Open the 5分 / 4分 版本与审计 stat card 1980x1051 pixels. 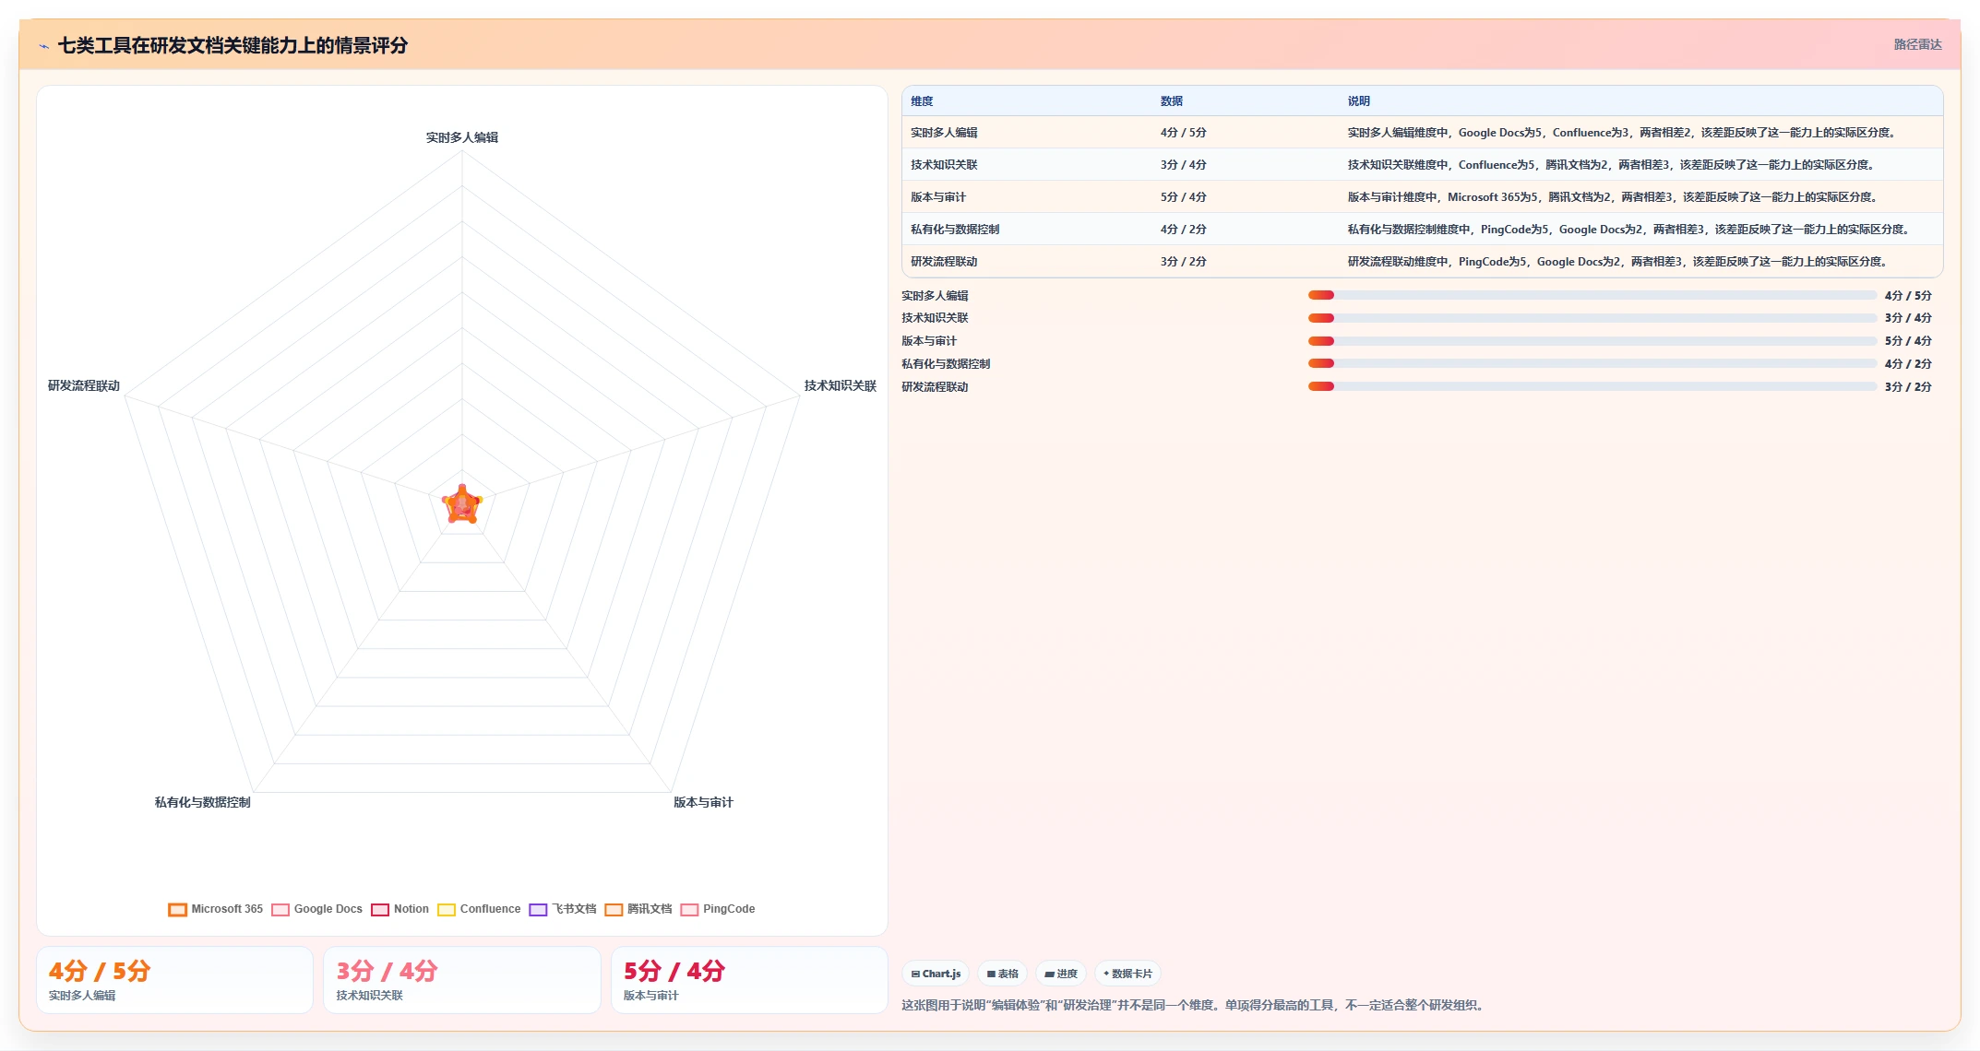tap(749, 980)
